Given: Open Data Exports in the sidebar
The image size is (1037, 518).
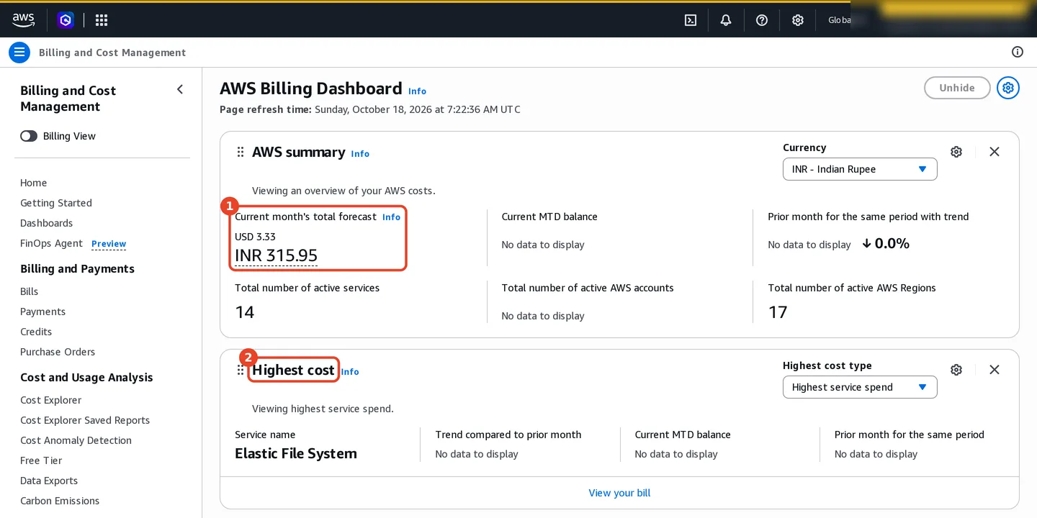Looking at the screenshot, I should (49, 481).
